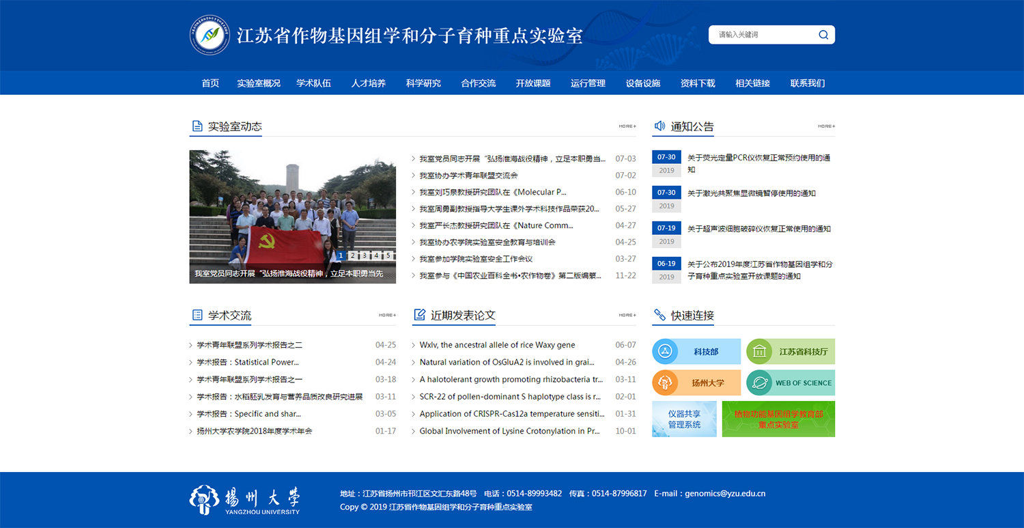The height and width of the screenshot is (528, 1024).
Task: Open the 开放课题 menu item
Action: [533, 83]
